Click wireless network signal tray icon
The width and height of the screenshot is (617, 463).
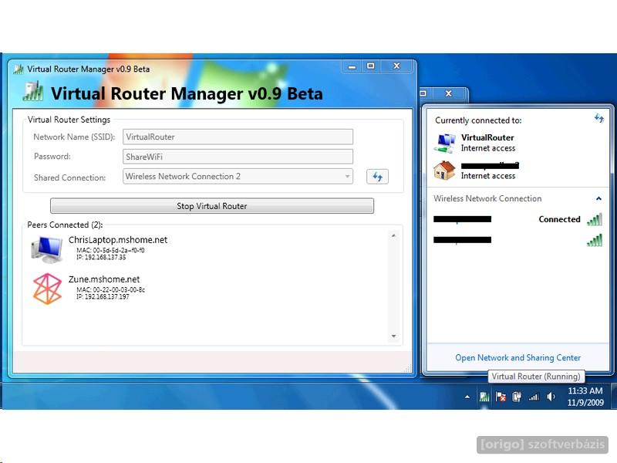coord(534,397)
